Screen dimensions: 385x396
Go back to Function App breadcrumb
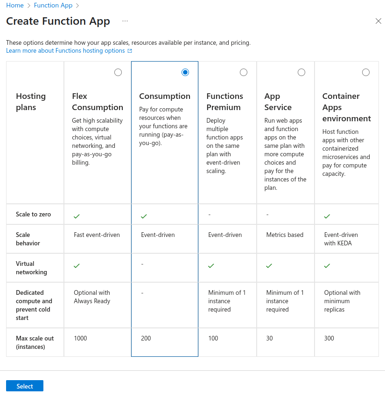(53, 5)
